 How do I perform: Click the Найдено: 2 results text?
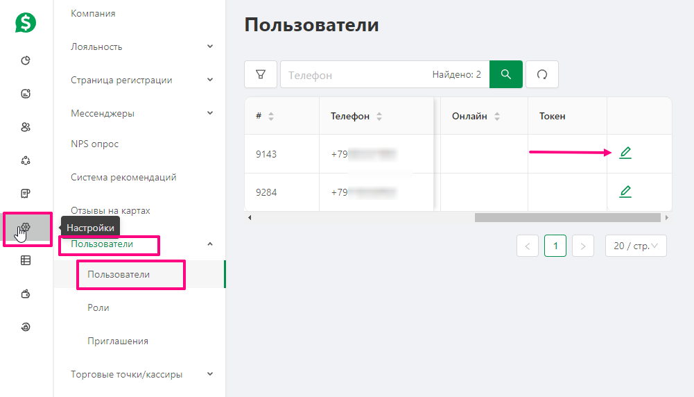coord(456,74)
